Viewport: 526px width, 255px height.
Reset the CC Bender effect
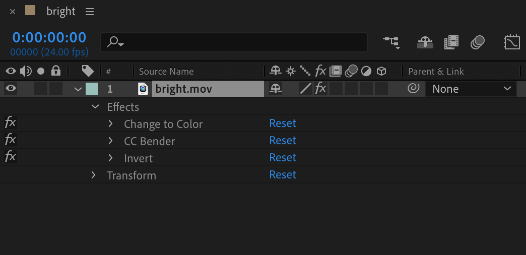point(283,141)
